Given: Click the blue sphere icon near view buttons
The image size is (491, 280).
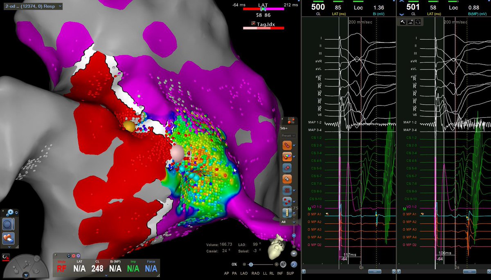Looking at the screenshot, I should [294, 264].
